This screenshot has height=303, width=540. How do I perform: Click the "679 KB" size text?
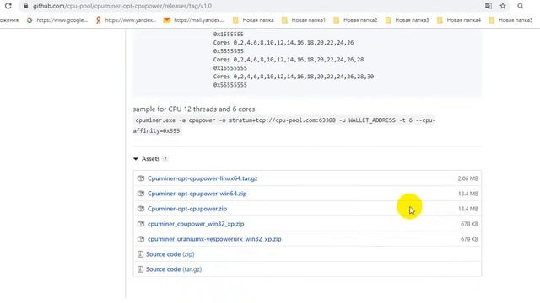pos(469,239)
